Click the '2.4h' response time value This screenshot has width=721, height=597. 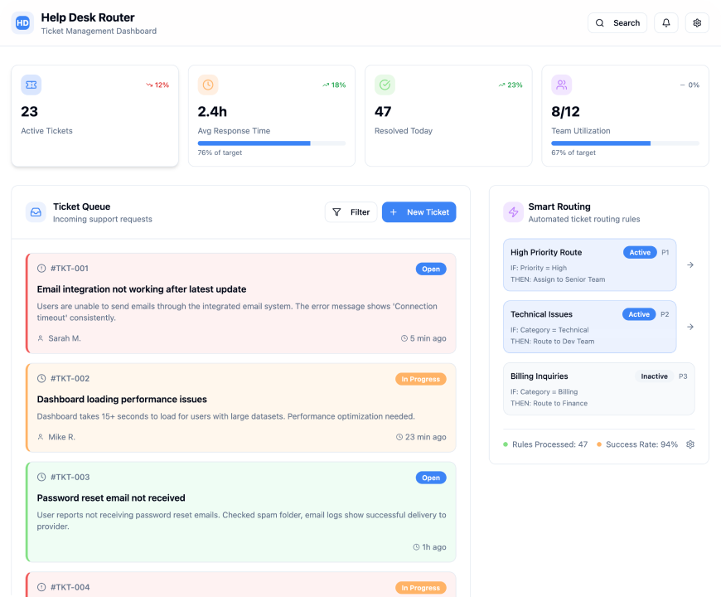212,112
